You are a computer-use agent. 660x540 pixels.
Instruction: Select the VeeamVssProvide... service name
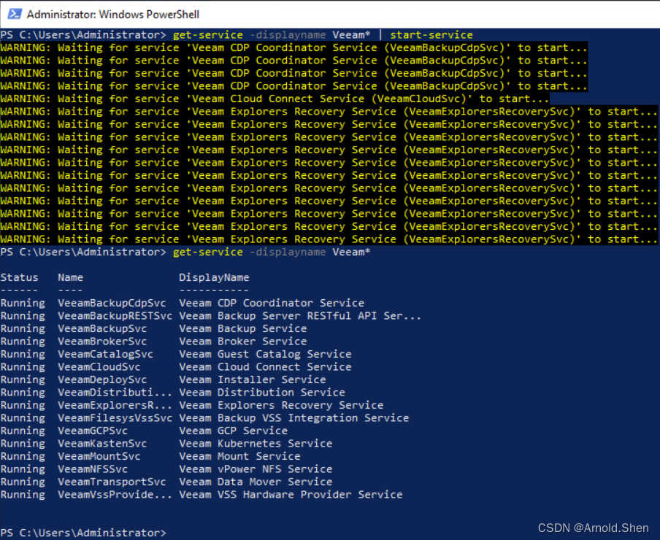point(115,495)
